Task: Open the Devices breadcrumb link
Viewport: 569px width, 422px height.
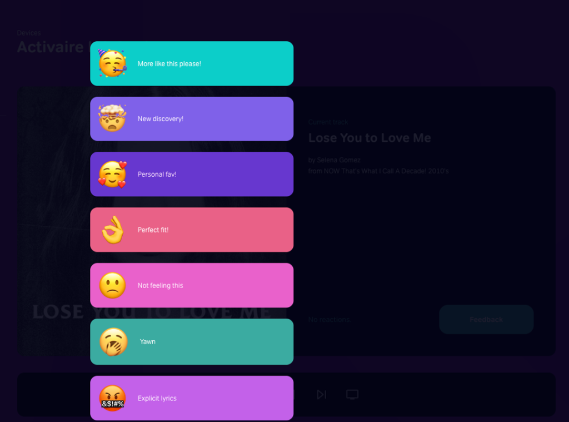Action: (x=29, y=33)
